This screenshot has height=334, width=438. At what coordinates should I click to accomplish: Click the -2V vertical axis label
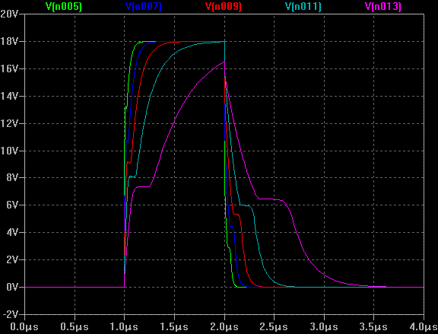(10, 314)
